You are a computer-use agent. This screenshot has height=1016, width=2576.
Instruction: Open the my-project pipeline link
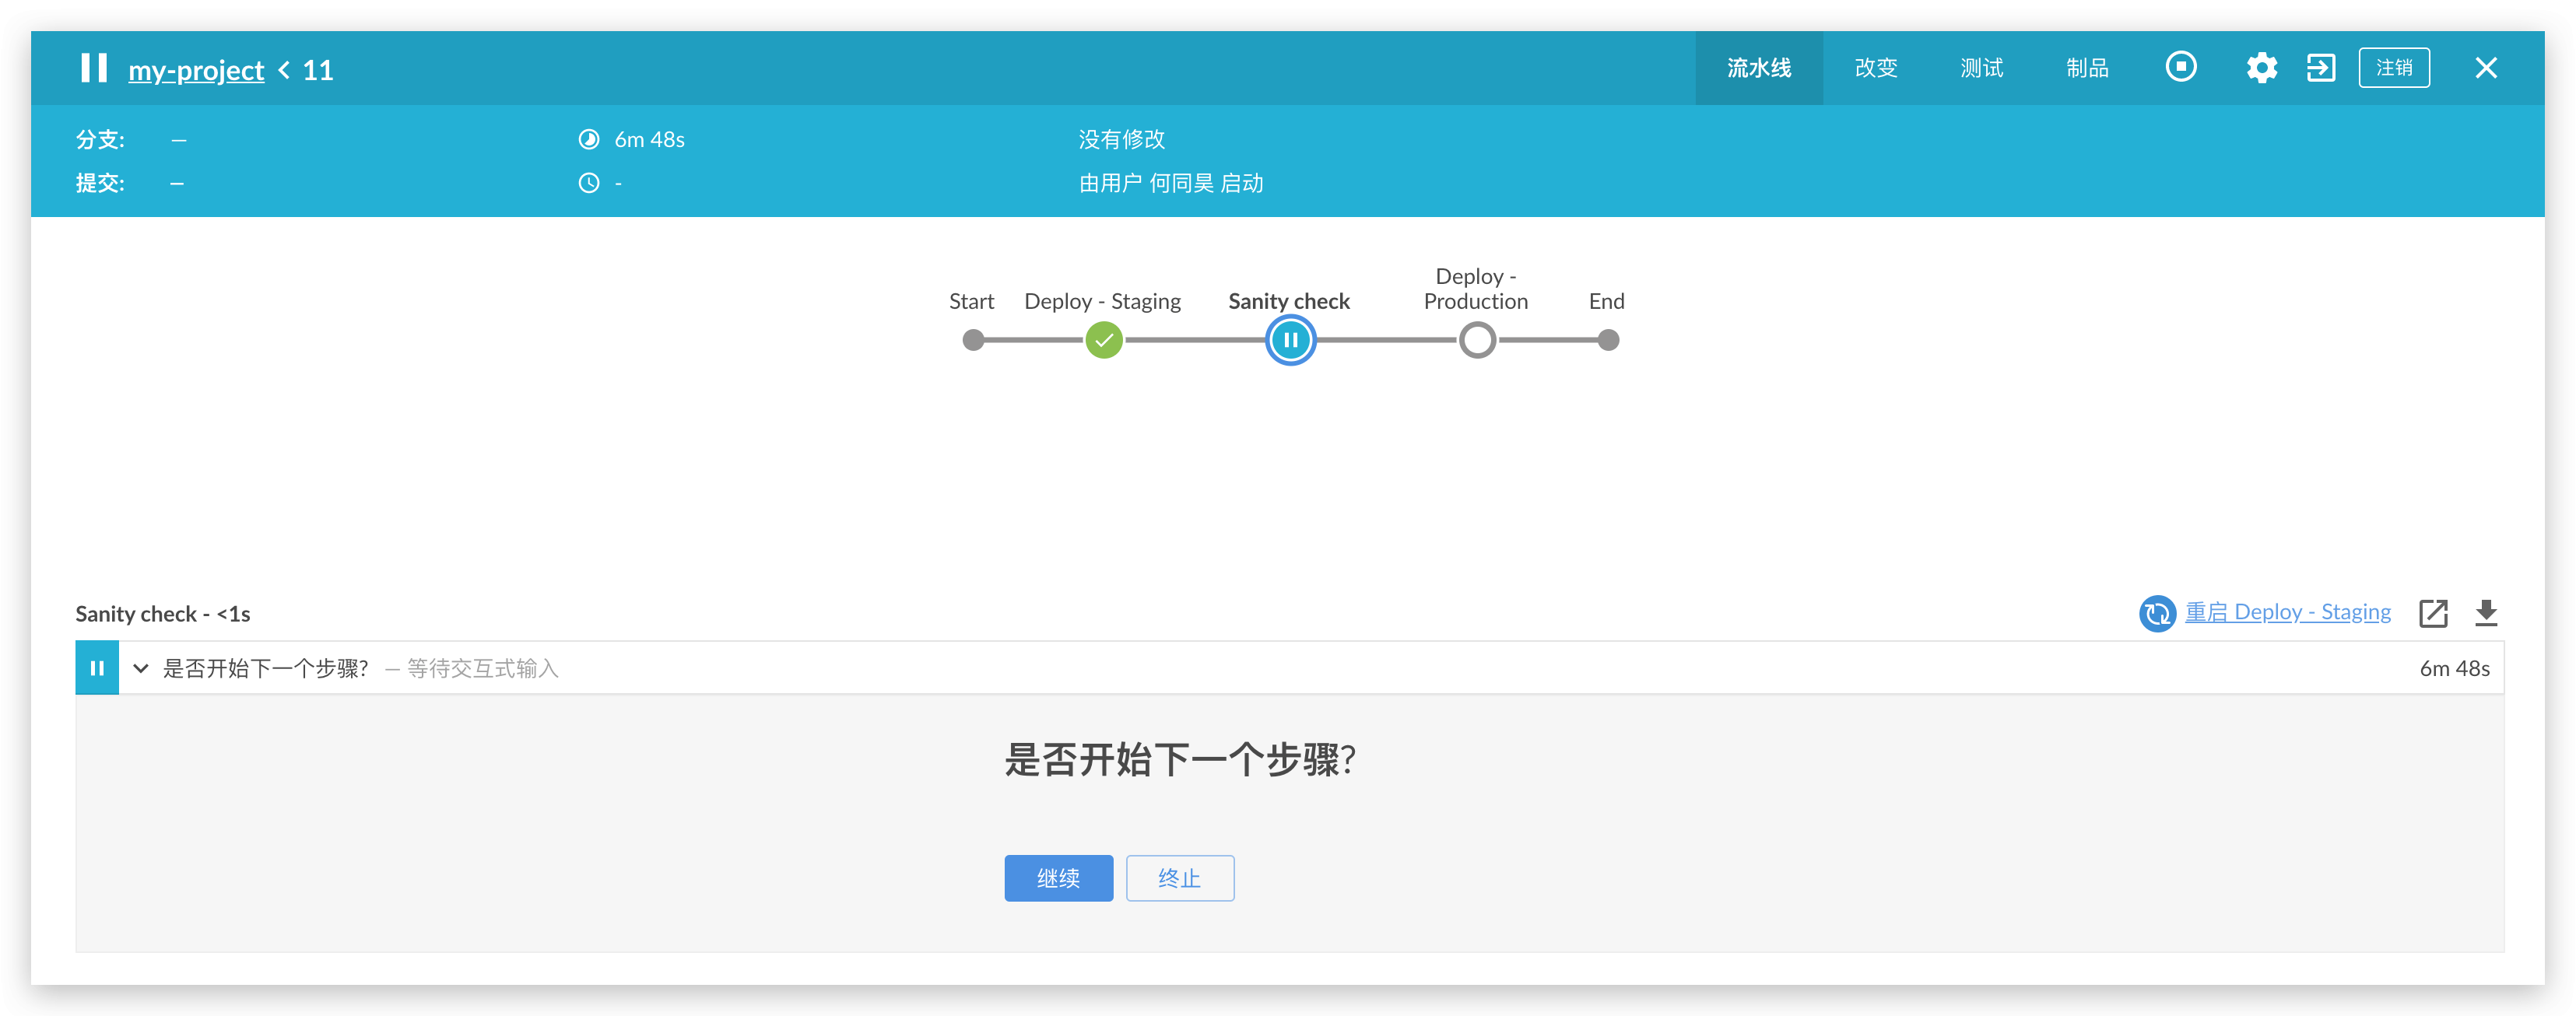196,70
